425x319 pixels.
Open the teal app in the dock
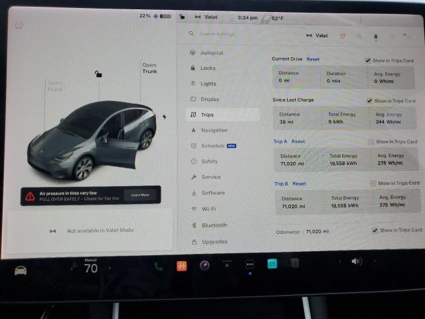pos(272,264)
